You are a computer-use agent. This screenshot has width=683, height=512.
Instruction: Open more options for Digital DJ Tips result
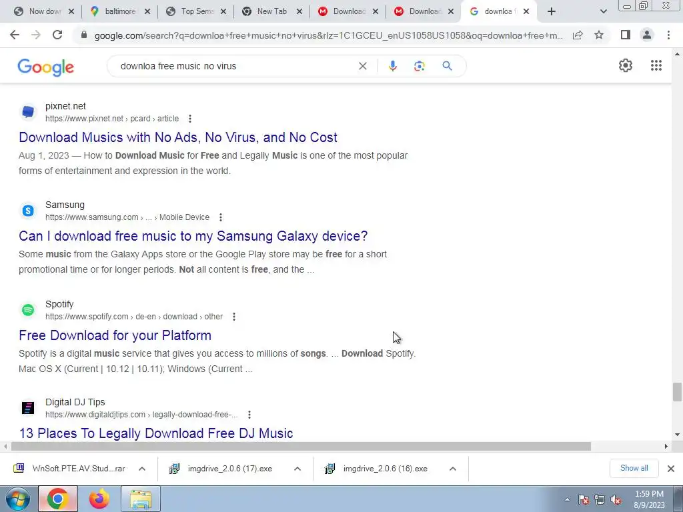point(249,415)
